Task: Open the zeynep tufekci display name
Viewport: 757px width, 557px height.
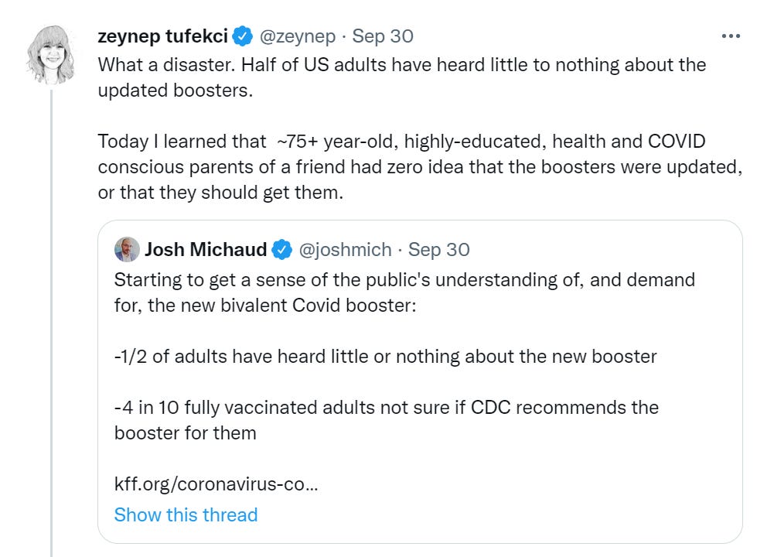Action: coord(162,36)
